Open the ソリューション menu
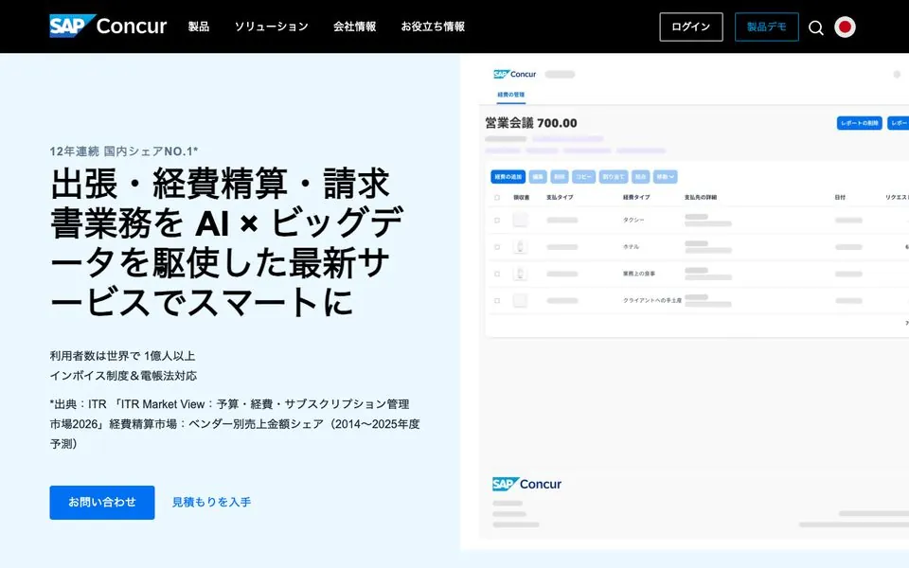Image resolution: width=909 pixels, height=568 pixels. (272, 27)
